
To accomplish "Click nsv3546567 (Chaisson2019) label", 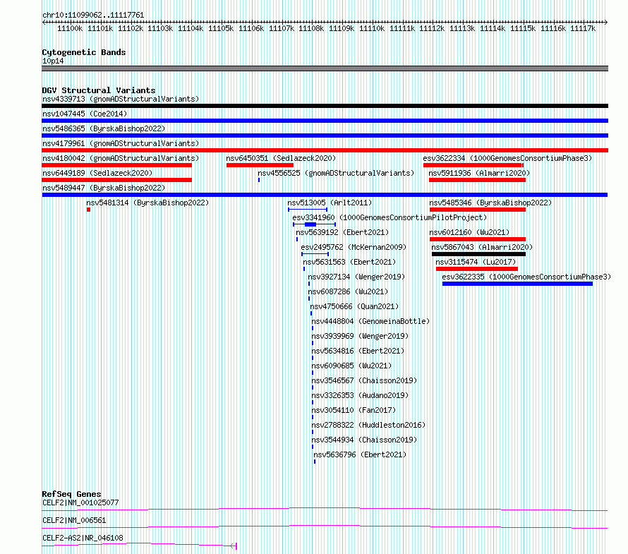I will tap(364, 380).
